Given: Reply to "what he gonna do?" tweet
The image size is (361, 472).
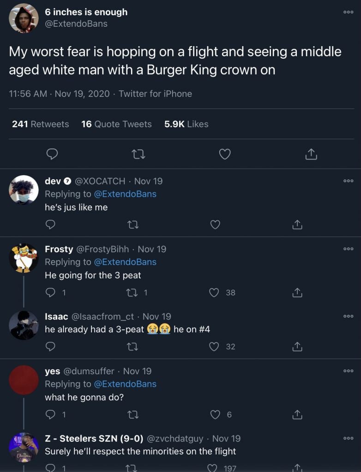Looking at the screenshot, I should coord(51,415).
